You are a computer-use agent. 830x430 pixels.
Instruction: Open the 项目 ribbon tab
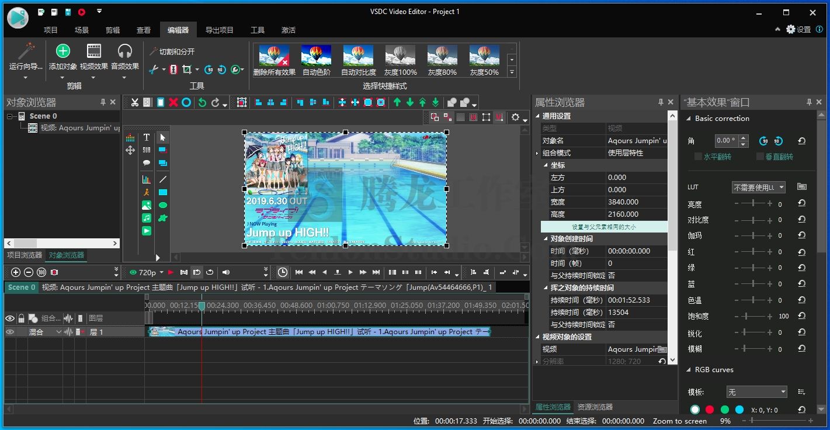(51, 30)
